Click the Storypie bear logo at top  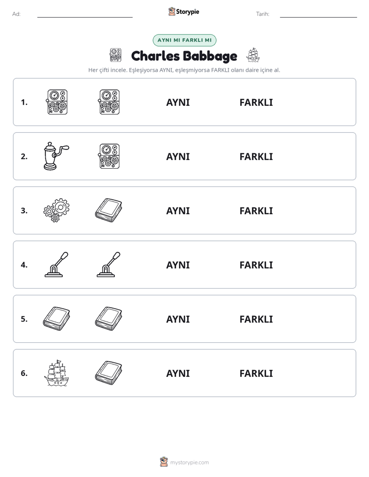172,11
